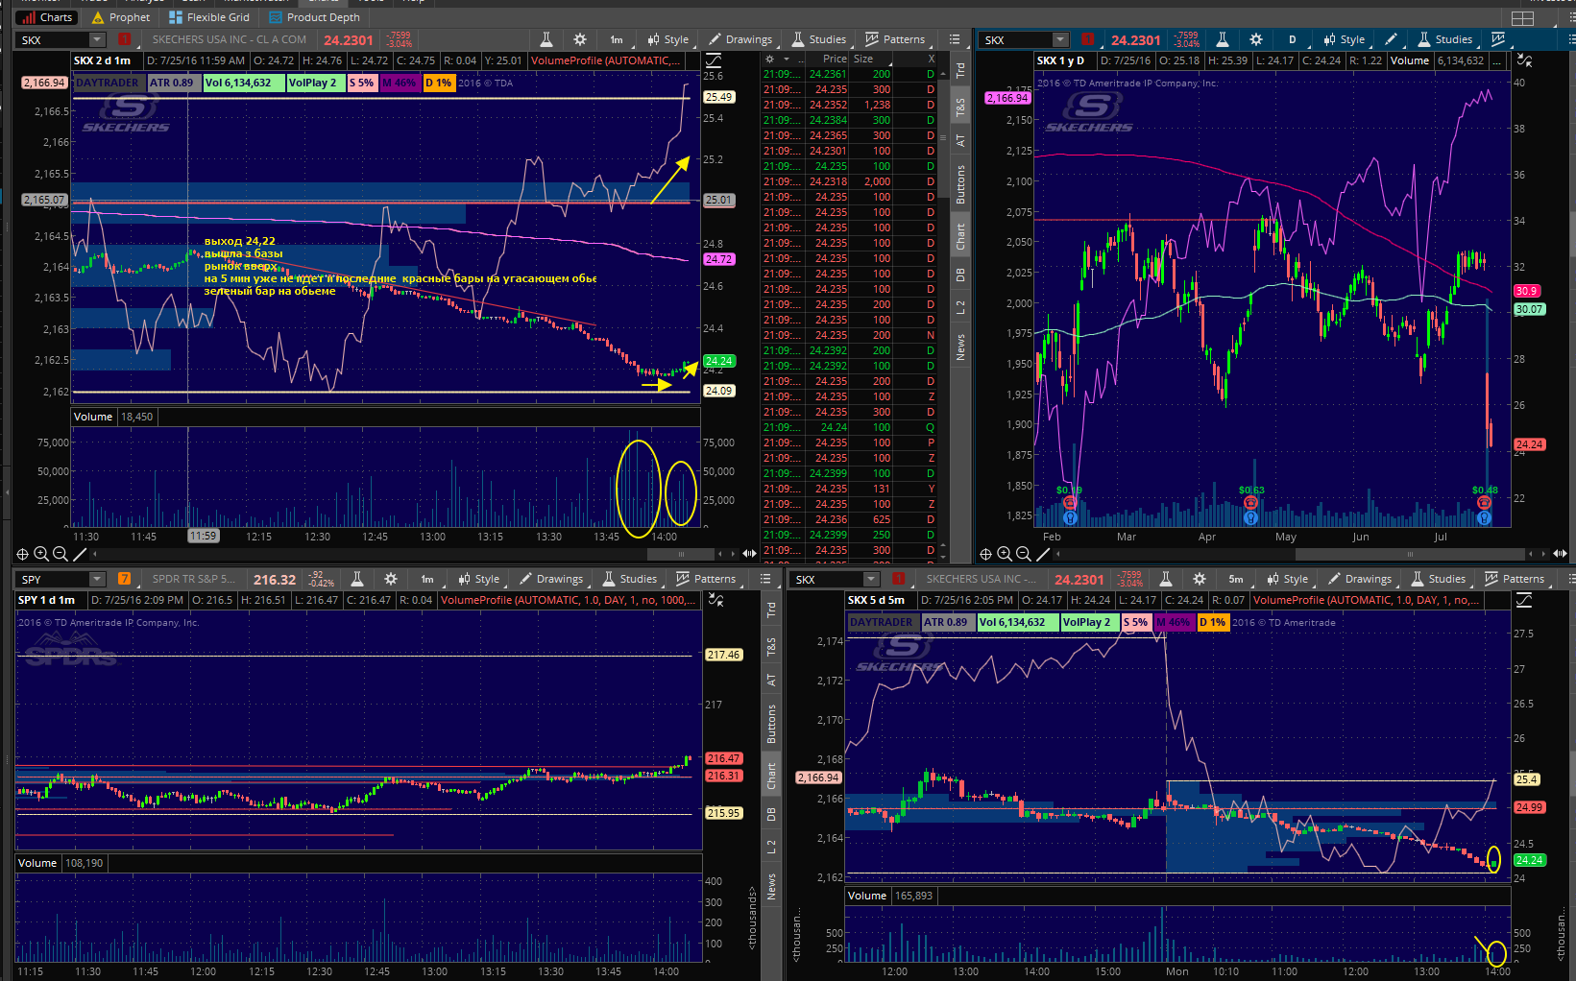Image resolution: width=1576 pixels, height=981 pixels.
Task: Toggle L2 side tab of top-left chart
Action: click(x=960, y=307)
